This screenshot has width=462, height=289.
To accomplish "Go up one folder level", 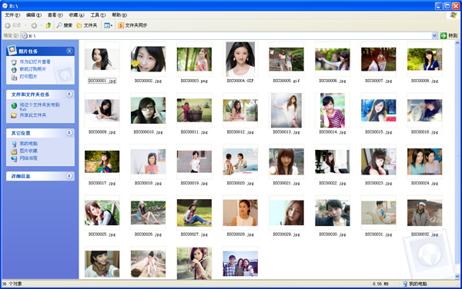I will pos(49,25).
